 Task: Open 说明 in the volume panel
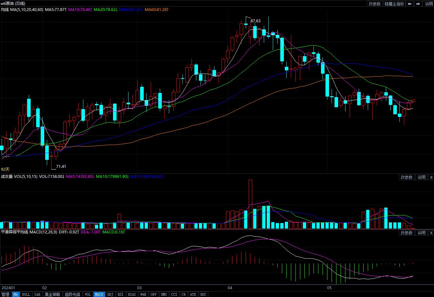(x=421, y=177)
